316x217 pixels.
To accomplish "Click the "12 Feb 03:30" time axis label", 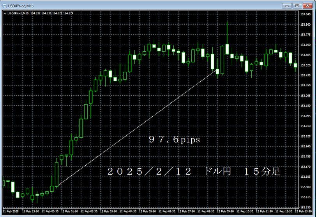I will (x=108, y=212).
